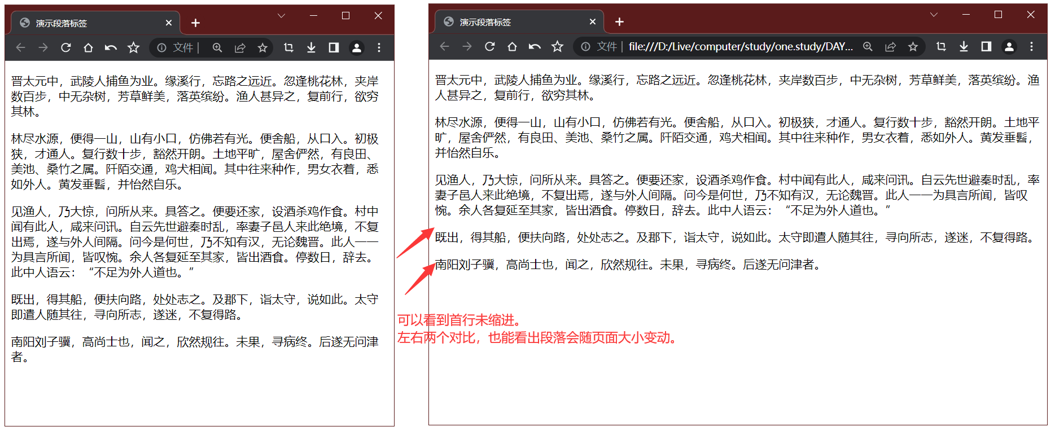View site info icon in left address bar
This screenshot has height=431, width=1055.
[x=162, y=48]
